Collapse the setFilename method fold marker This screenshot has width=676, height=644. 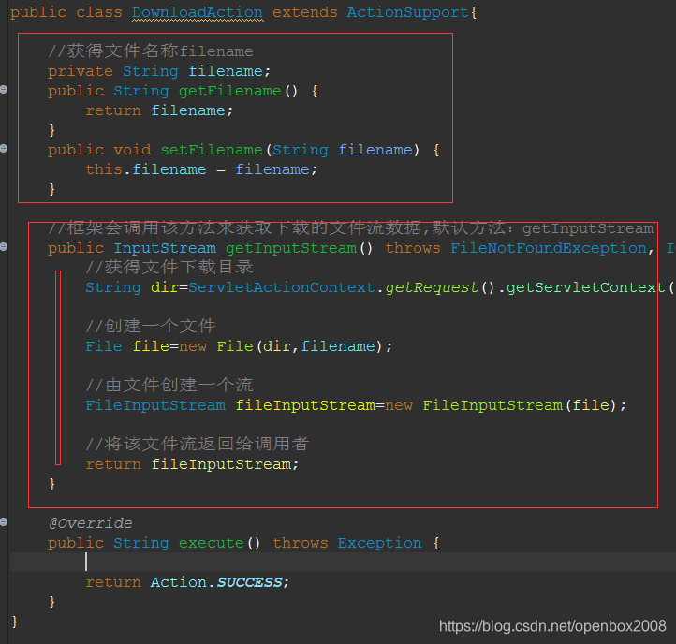click(x=4, y=149)
